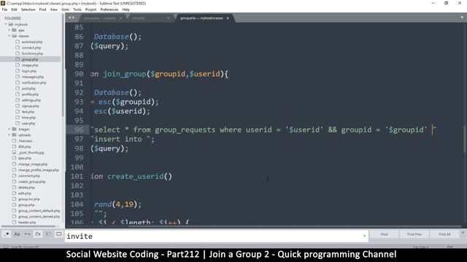
Task: Close the first group.php tab
Action: 120,18
